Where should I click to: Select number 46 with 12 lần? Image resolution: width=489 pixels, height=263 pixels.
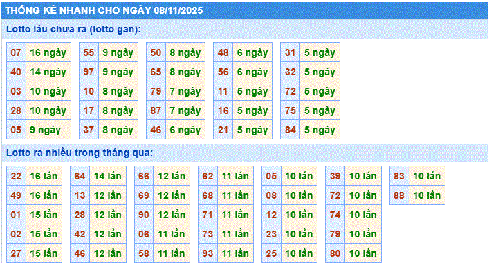click(80, 253)
